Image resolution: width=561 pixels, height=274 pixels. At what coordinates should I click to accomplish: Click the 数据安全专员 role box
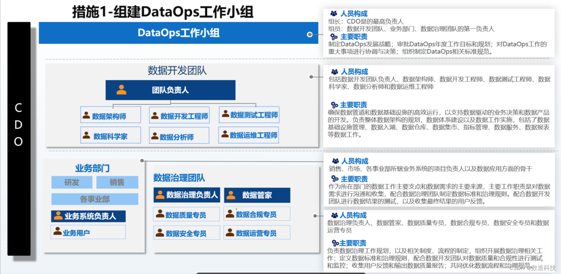[186, 233]
